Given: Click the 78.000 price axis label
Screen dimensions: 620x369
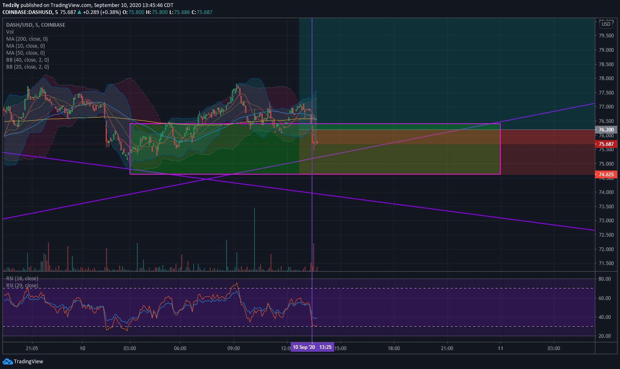Looking at the screenshot, I should [x=606, y=78].
